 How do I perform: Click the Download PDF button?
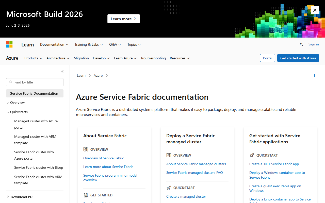[x=20, y=197]
